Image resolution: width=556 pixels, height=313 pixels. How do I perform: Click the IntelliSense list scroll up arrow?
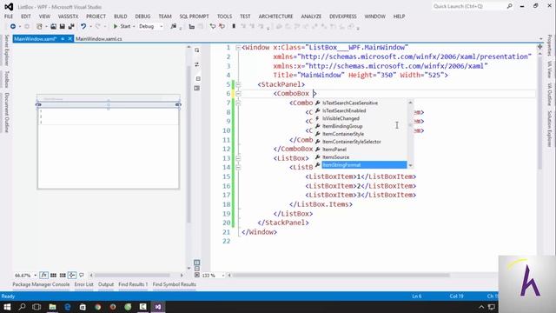(x=410, y=103)
